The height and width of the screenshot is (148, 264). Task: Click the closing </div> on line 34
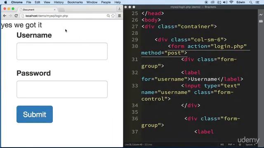coord(191,105)
